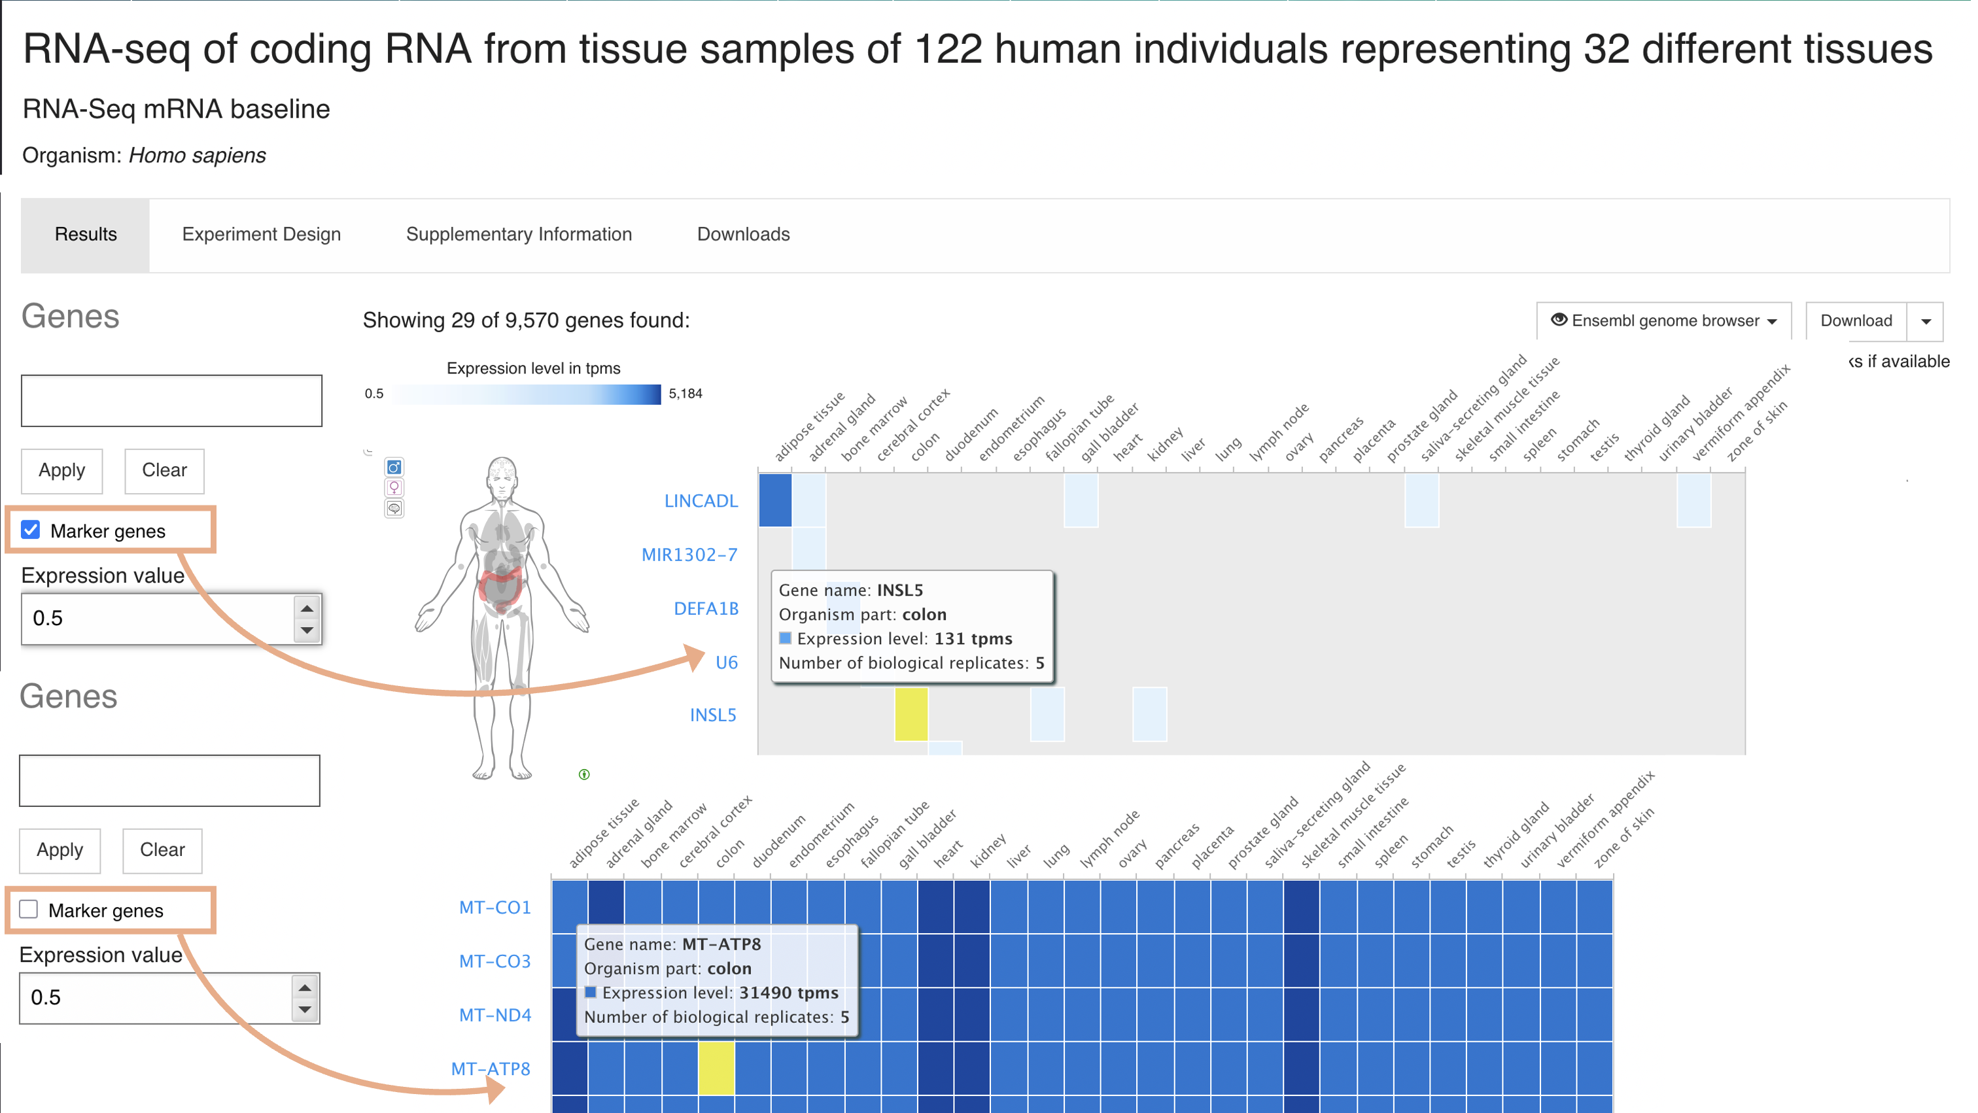Show the brain anatomogram view

pyautogui.click(x=394, y=508)
